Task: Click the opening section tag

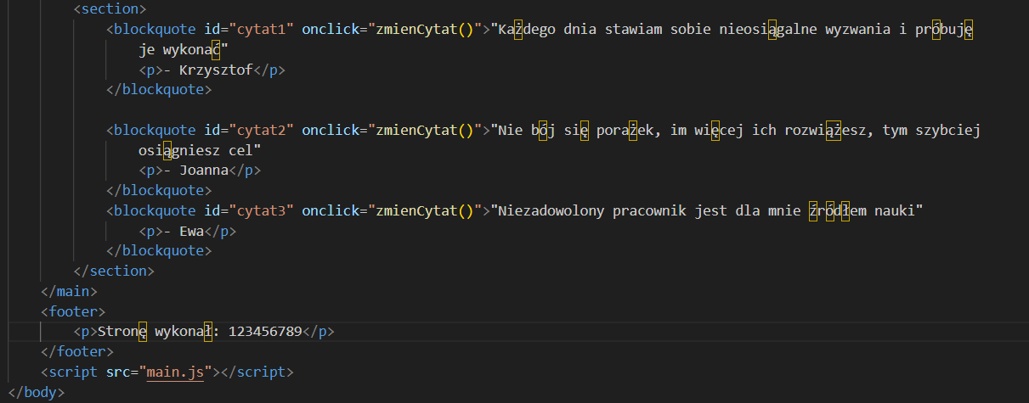Action: pos(110,9)
